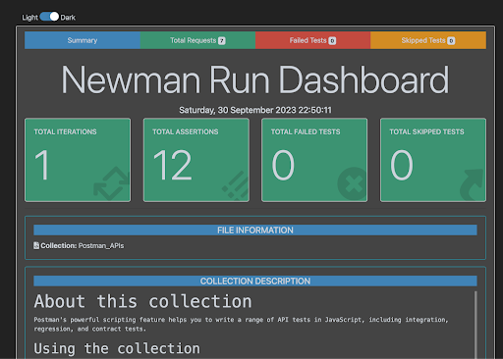
Task: Toggle the Light/Dark theme switch
Action: (49, 17)
